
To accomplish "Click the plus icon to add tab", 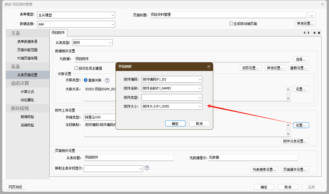I will pos(315,33).
